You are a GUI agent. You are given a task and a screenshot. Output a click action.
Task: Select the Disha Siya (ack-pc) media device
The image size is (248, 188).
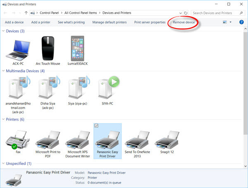49,87
